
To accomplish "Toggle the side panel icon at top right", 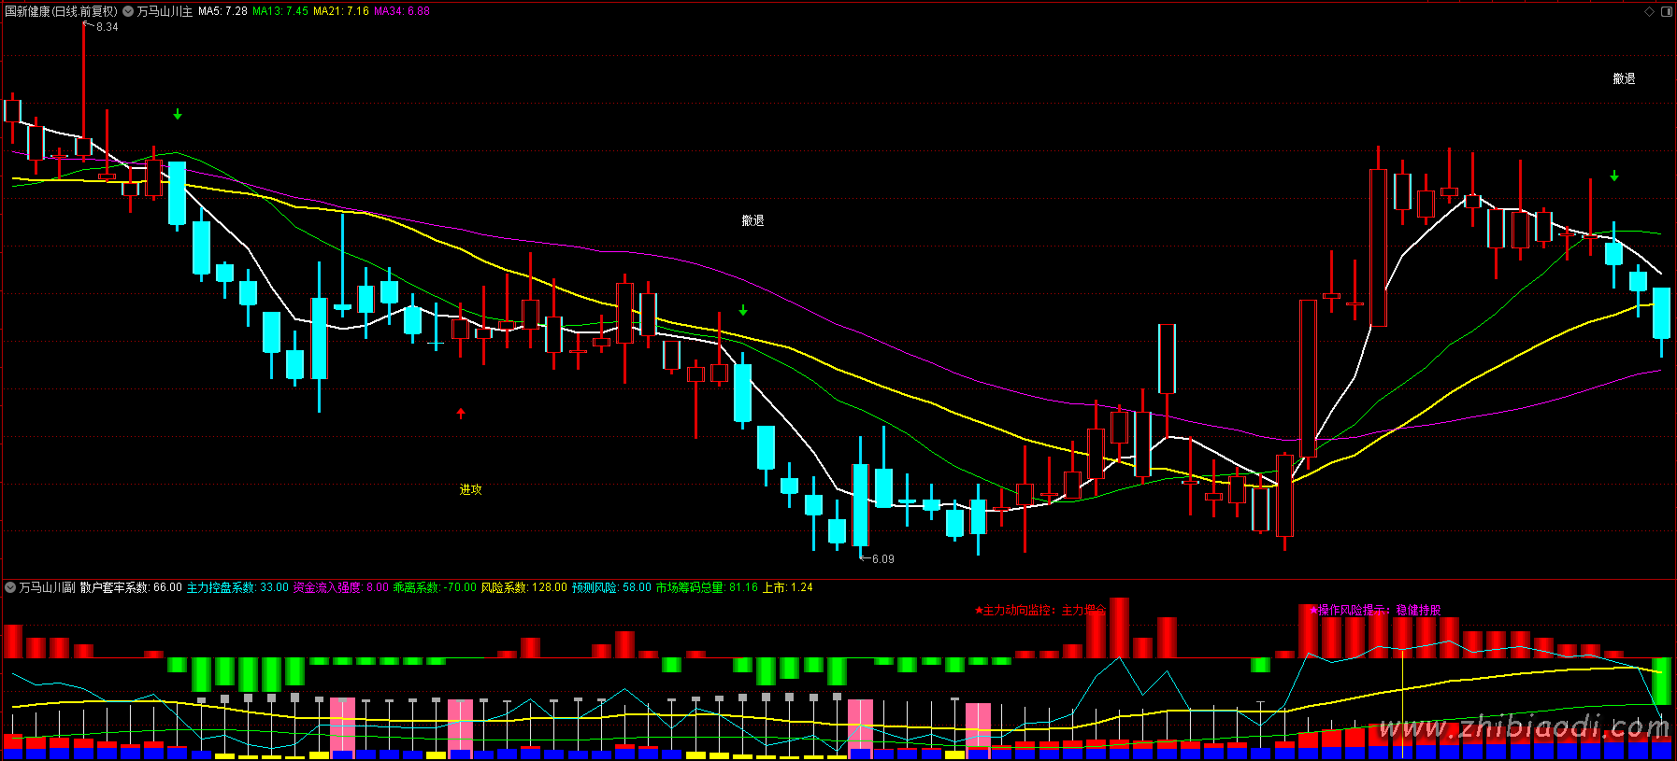I will [x=1666, y=11].
